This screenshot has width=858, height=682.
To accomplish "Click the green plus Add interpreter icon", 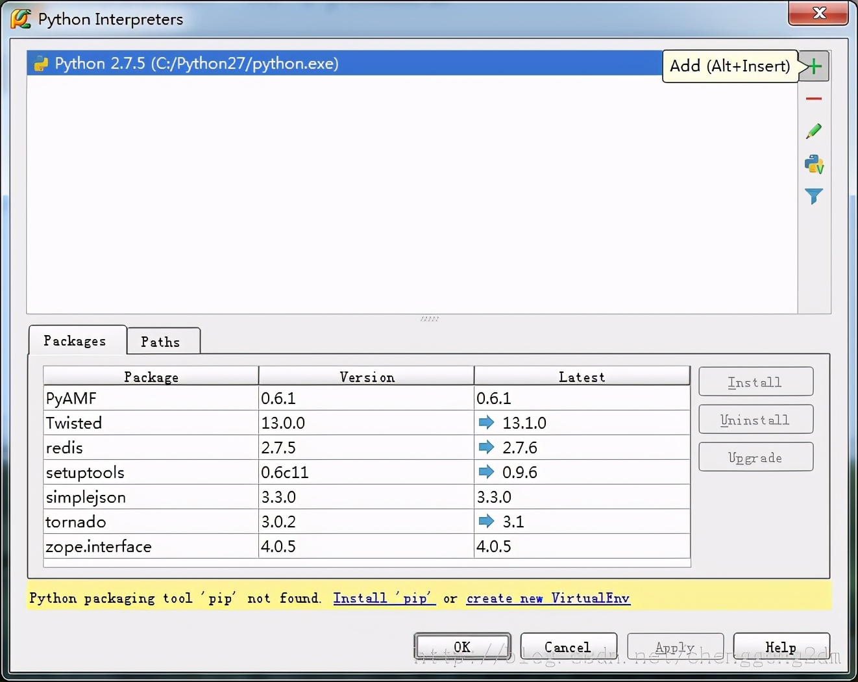I will (x=815, y=66).
